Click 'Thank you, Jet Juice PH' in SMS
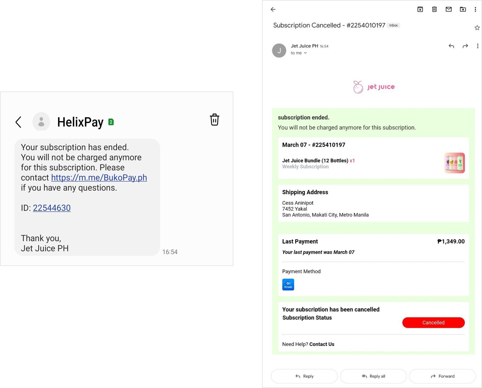482x388 pixels. 45,243
